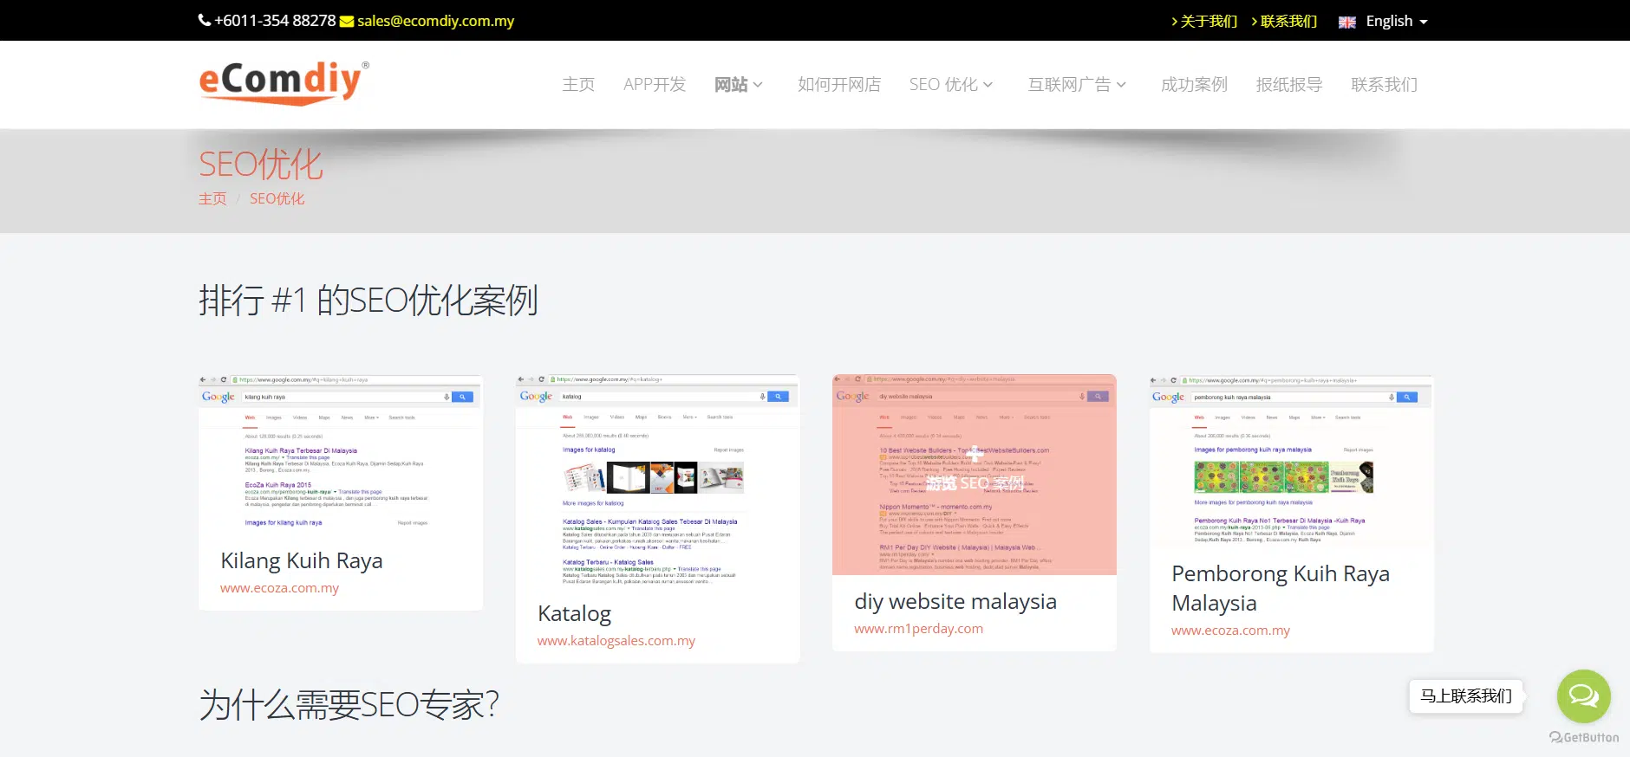Screen dimensions: 1630x757
Task: Click the email envelope icon
Action: pos(347,22)
